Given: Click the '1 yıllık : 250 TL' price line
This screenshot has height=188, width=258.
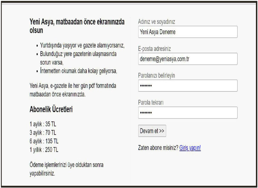Looking at the screenshot, I should tap(44, 150).
